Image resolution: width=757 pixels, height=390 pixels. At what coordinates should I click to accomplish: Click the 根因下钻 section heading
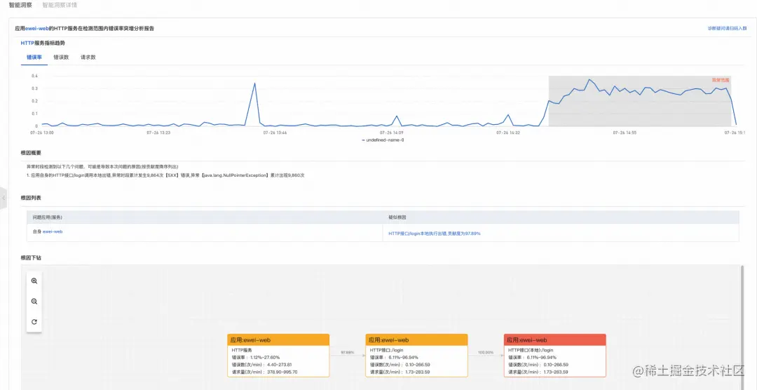[x=31, y=257]
